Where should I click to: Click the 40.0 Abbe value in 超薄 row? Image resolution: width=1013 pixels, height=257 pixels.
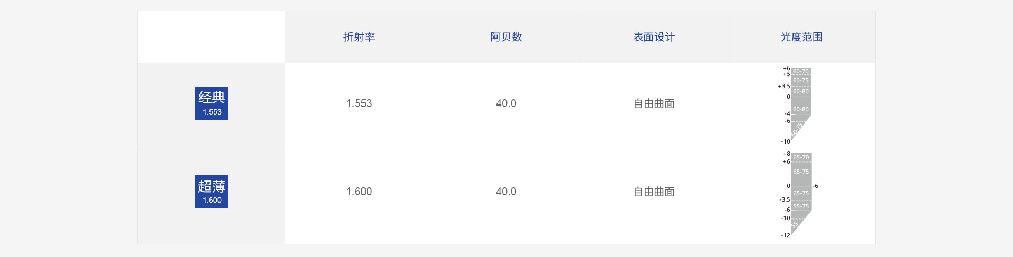pyautogui.click(x=506, y=192)
